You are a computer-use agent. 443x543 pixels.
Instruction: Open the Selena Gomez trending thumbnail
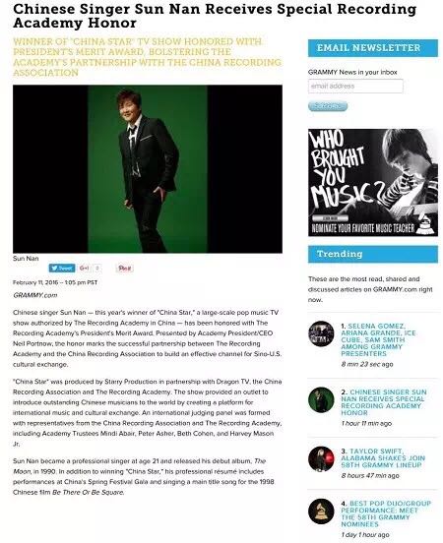[x=321, y=333]
